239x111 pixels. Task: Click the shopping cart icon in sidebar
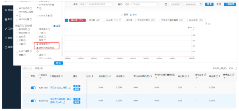coord(6,10)
